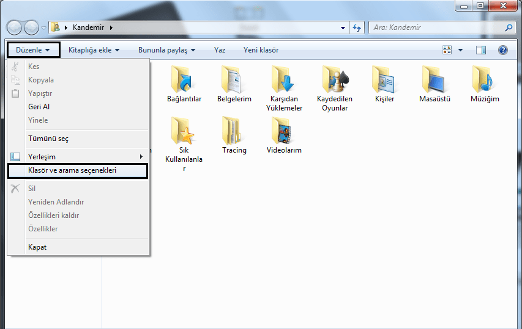The height and width of the screenshot is (329, 522).
Task: Click the Kes menu entry
Action: [x=78, y=67]
